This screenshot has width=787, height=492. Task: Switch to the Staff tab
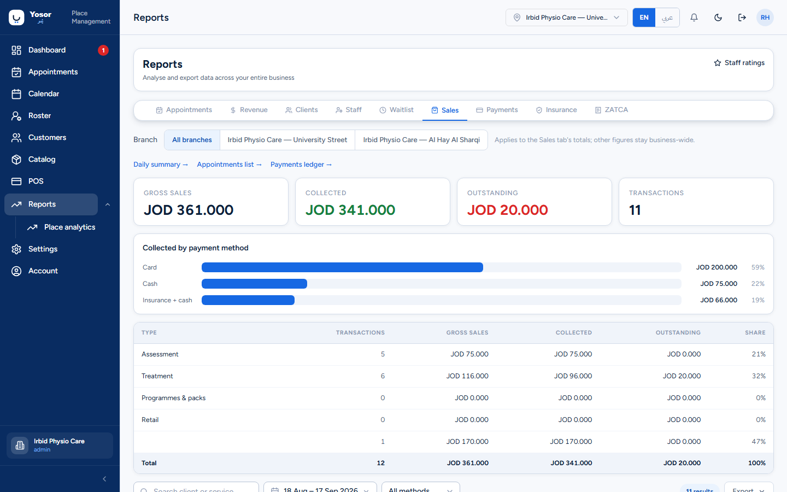click(x=349, y=110)
